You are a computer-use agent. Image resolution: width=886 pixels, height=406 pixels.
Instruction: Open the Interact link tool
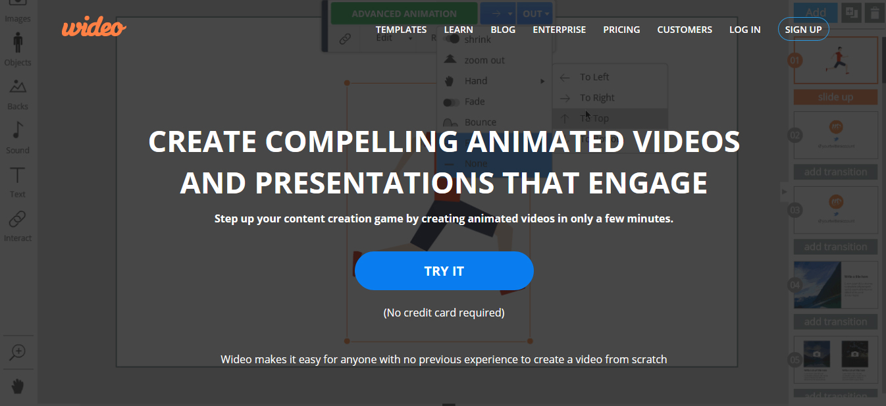[18, 219]
